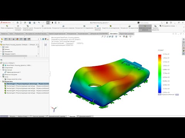Viewport: 185px width, 138px height.
Task: Save the document with the floppy disk icon
Action: (x=30, y=23)
